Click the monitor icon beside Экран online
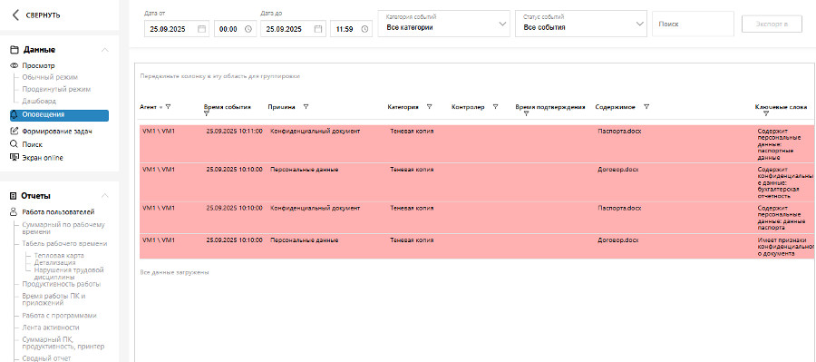This screenshot has height=362, width=816. point(15,157)
